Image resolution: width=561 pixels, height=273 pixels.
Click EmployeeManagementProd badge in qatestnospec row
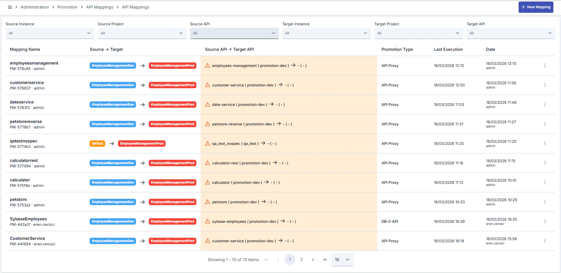[x=142, y=143]
